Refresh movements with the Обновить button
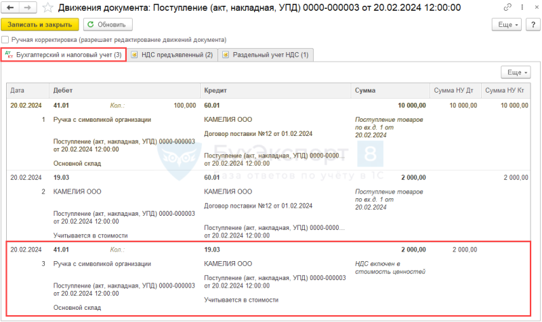Screen dimensions: 542x322 click(108, 24)
